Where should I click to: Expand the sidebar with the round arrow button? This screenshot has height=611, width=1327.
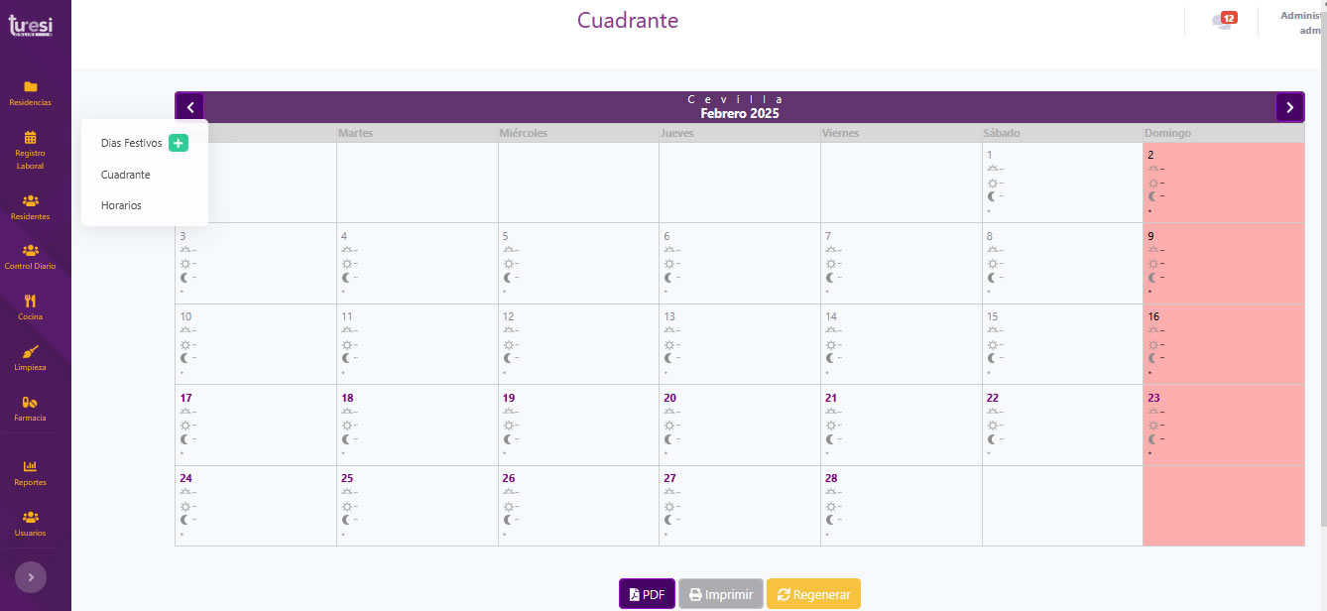31,576
